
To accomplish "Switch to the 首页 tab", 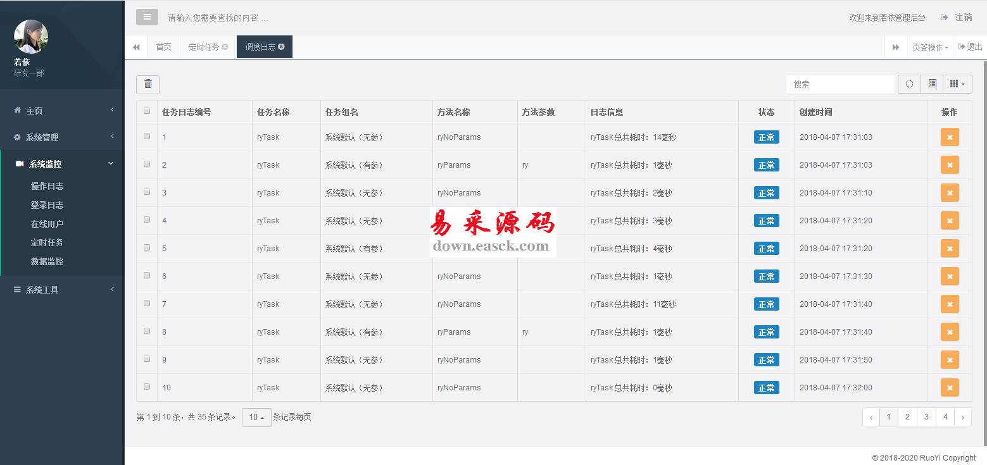I will coord(163,47).
